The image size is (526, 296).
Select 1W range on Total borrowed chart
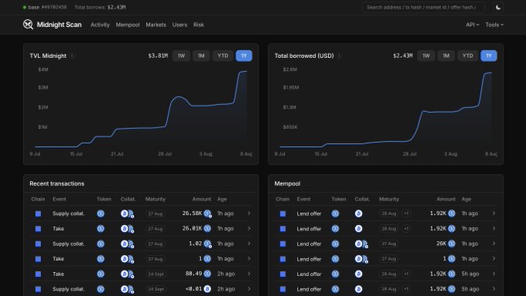click(x=426, y=56)
